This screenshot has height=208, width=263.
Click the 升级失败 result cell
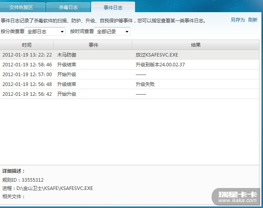[x=145, y=84]
